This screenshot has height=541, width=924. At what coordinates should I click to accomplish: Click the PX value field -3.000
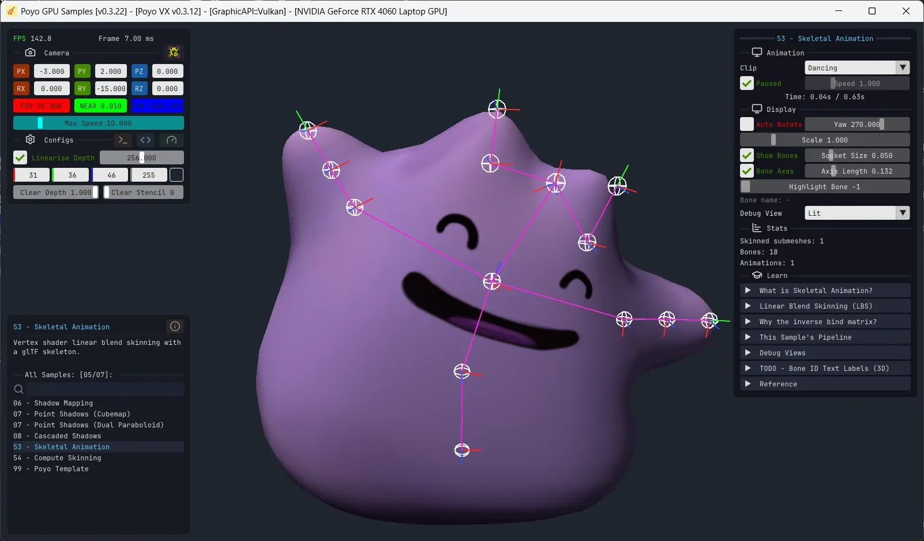pyautogui.click(x=52, y=71)
